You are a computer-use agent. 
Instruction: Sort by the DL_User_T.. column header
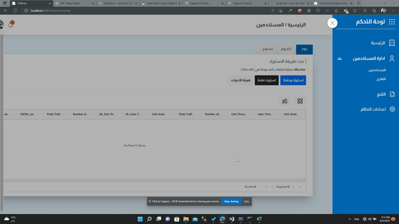coord(133,114)
